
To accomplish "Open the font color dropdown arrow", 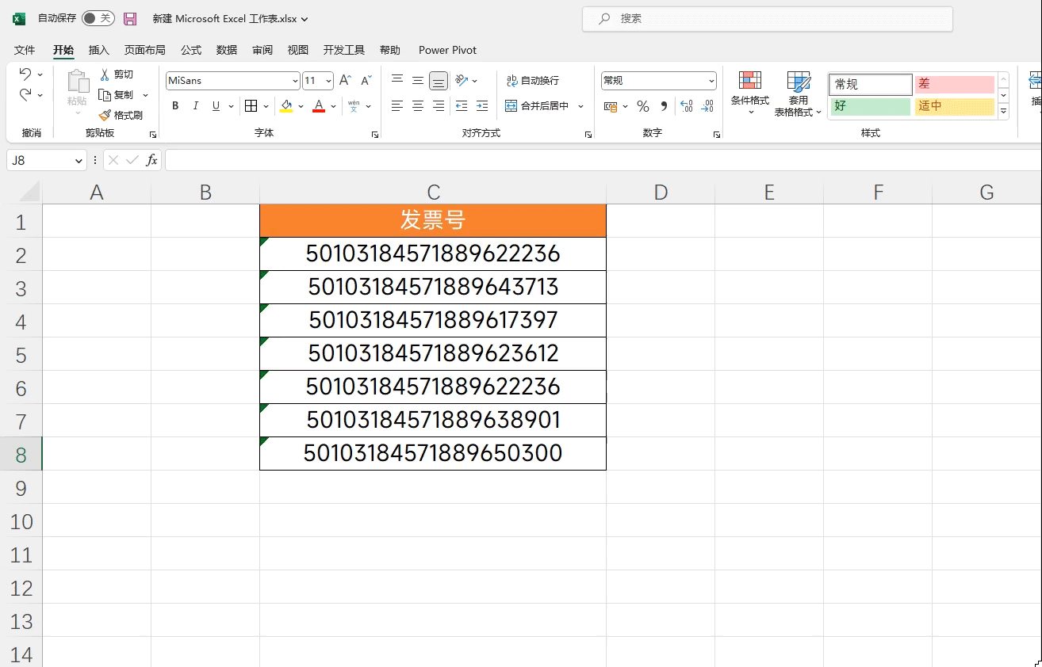I will pyautogui.click(x=334, y=105).
